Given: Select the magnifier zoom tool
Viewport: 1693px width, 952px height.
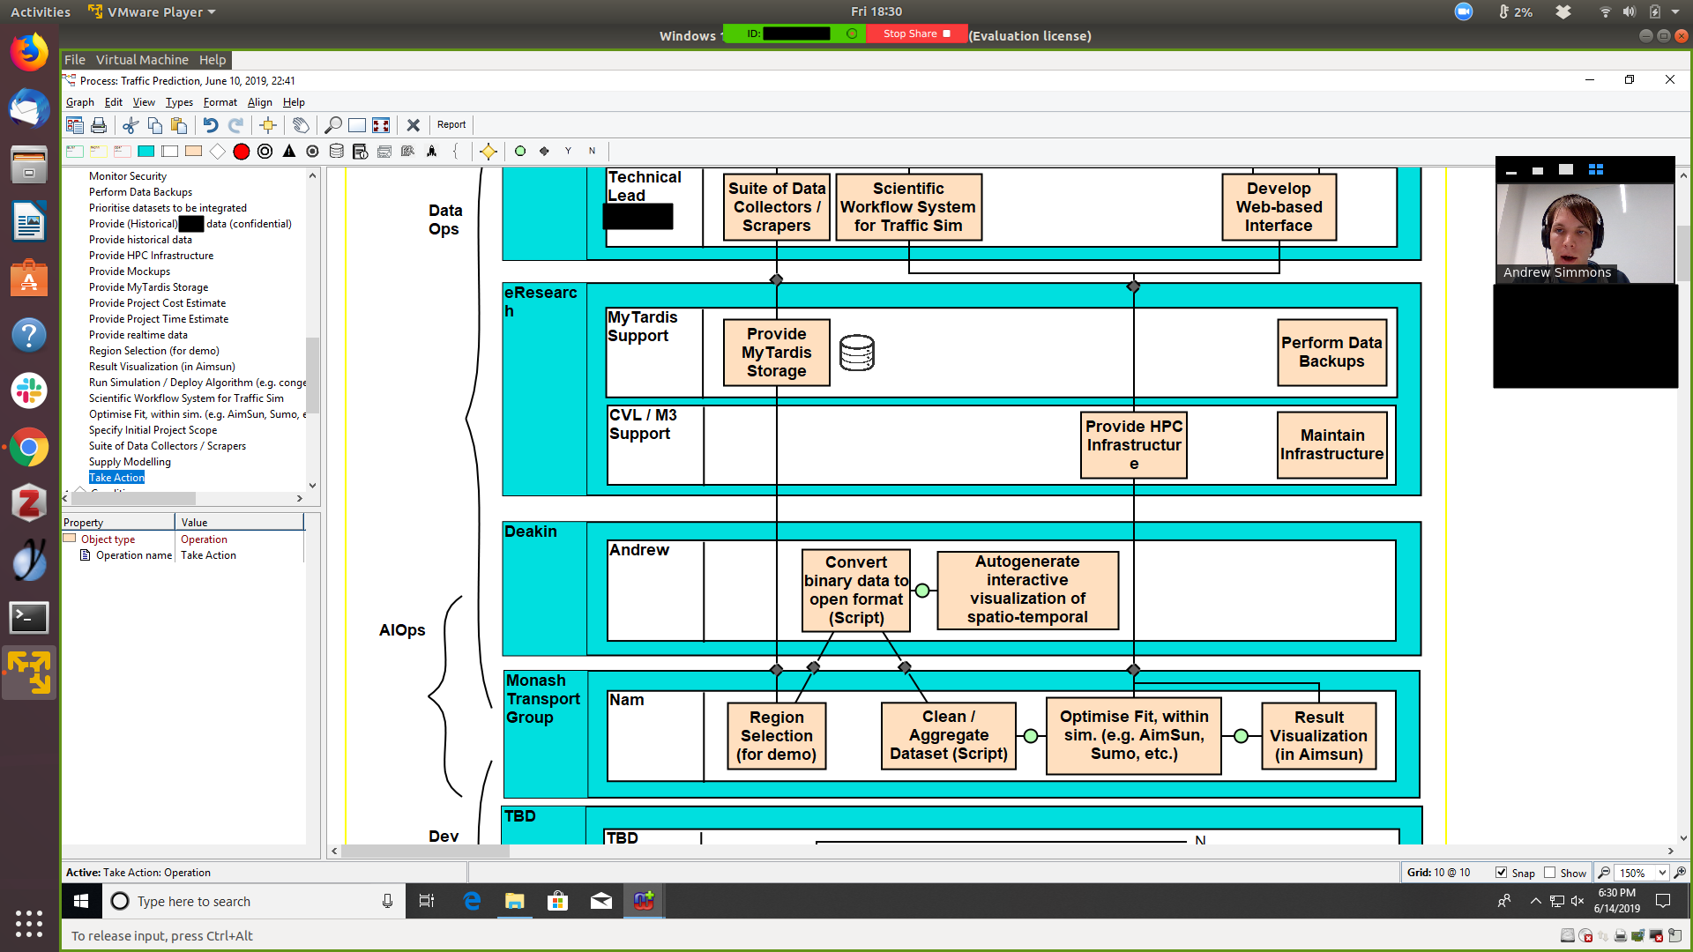Looking at the screenshot, I should 333,125.
